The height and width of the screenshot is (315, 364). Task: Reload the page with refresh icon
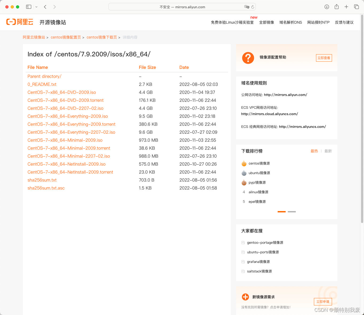[253, 7]
